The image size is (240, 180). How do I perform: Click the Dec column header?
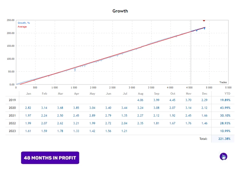pos(205,94)
